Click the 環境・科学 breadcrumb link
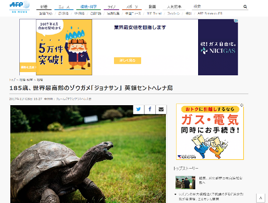This screenshot has height=203, width=268. (x=26, y=80)
